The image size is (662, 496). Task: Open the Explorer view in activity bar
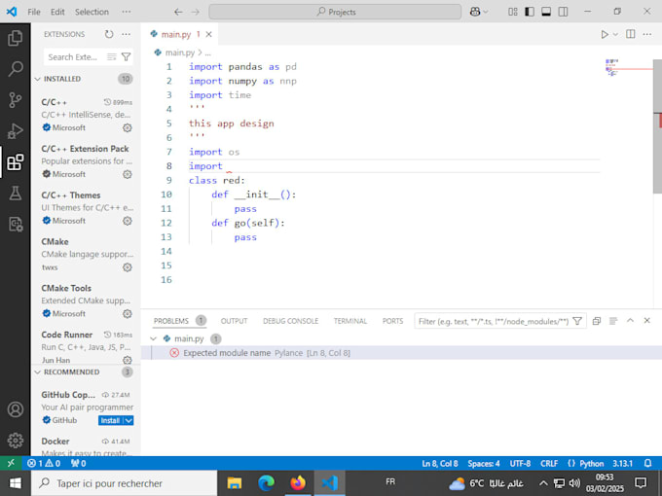point(15,38)
